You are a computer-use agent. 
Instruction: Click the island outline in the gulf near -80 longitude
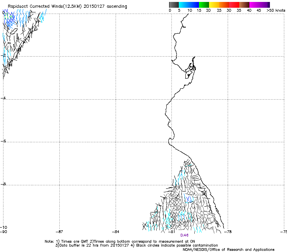(x=188, y=75)
